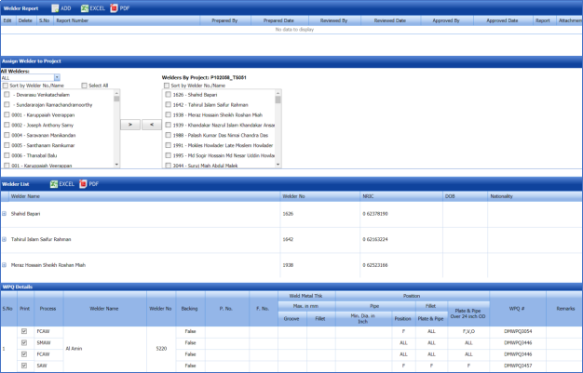Screen dimensions: 583x373
Task: Export Welder Report as PDF
Action: [x=119, y=7]
